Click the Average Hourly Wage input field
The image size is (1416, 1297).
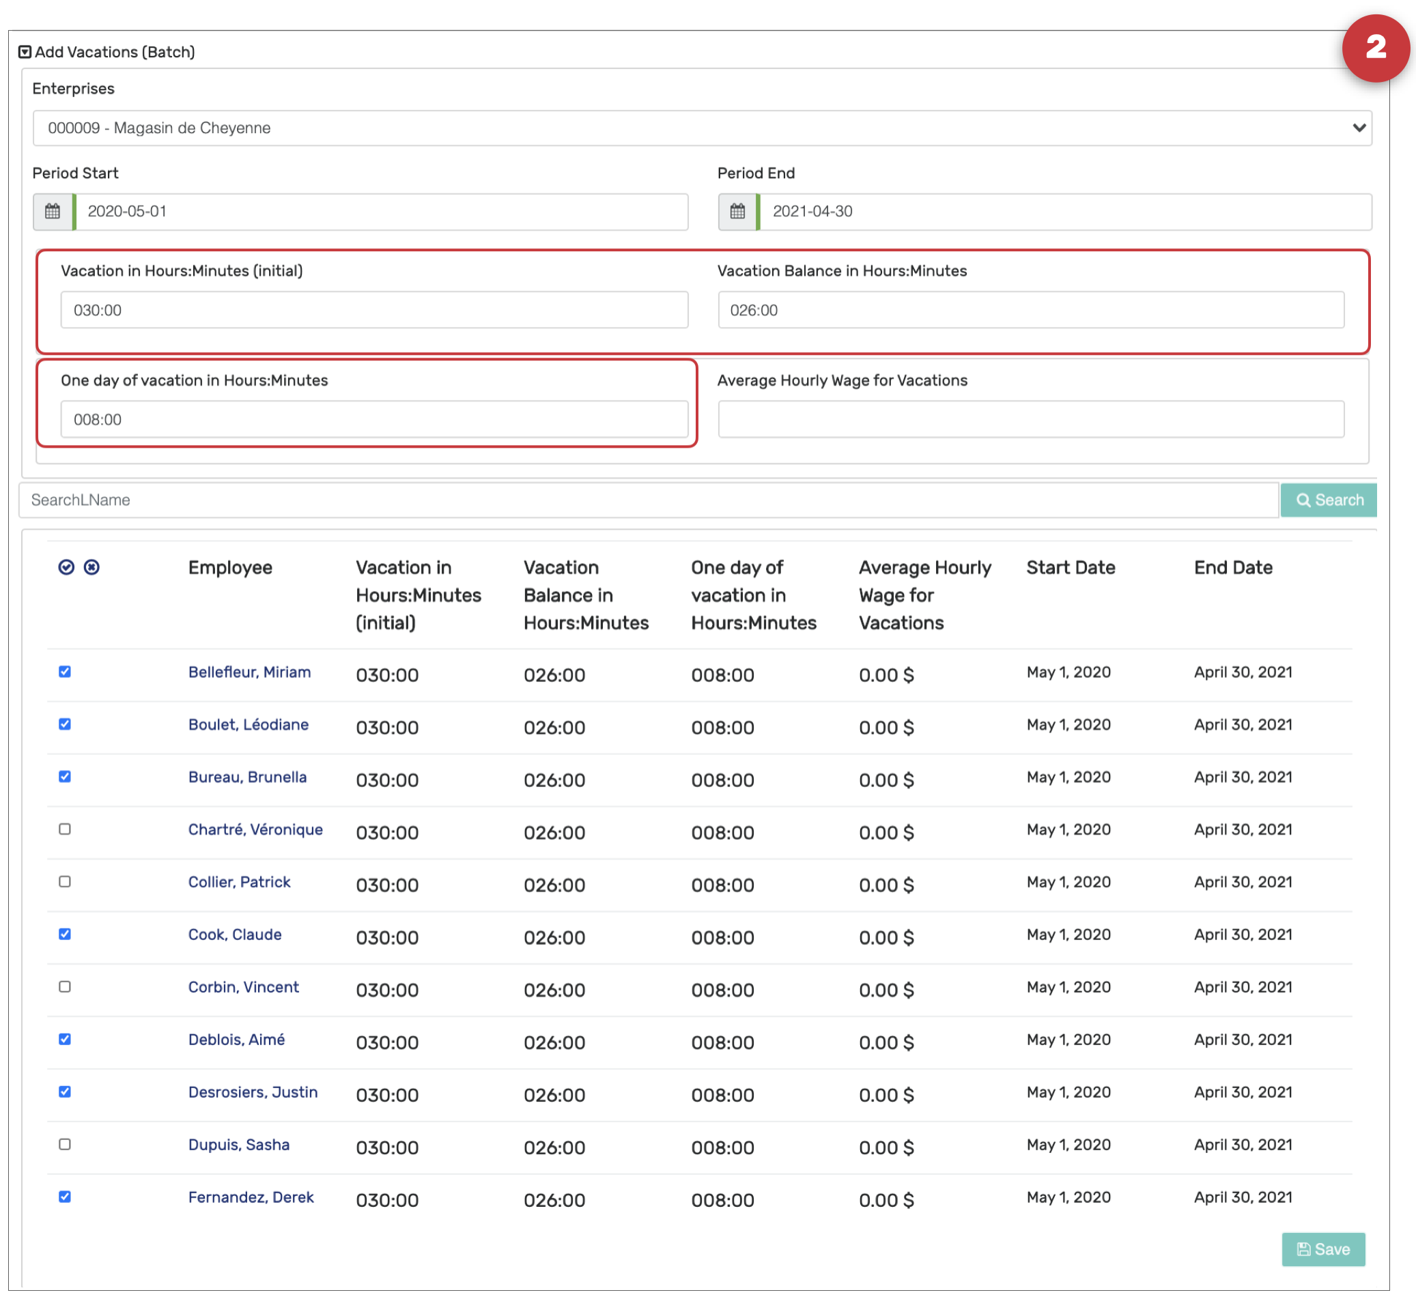pos(1031,420)
